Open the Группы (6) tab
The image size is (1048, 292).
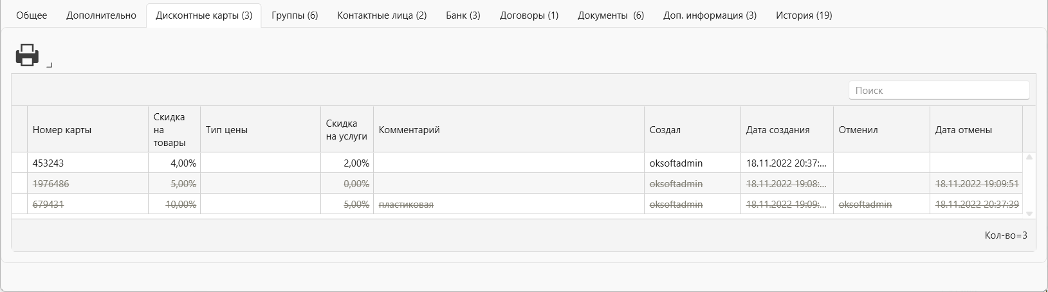click(295, 15)
